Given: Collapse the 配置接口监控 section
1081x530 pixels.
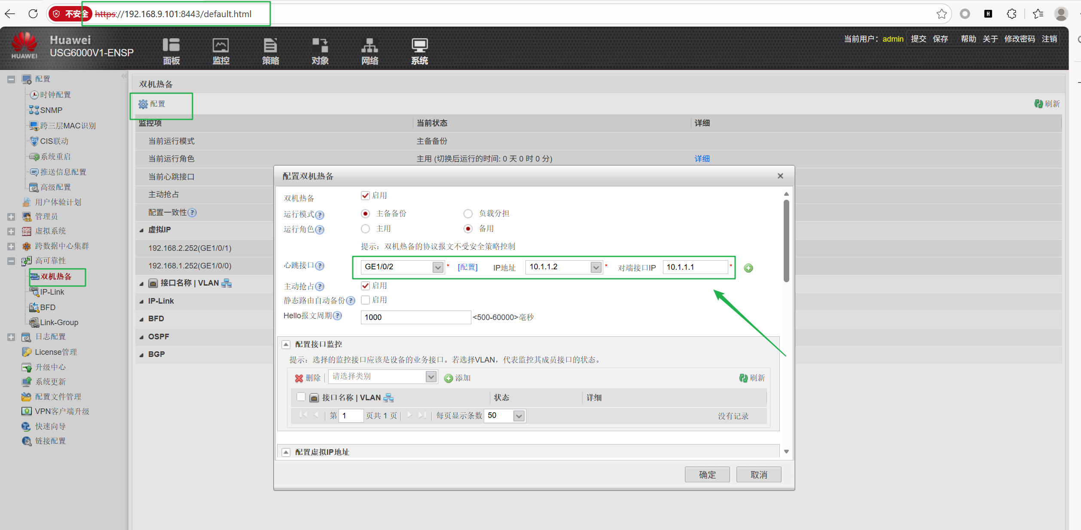Looking at the screenshot, I should click(x=286, y=344).
